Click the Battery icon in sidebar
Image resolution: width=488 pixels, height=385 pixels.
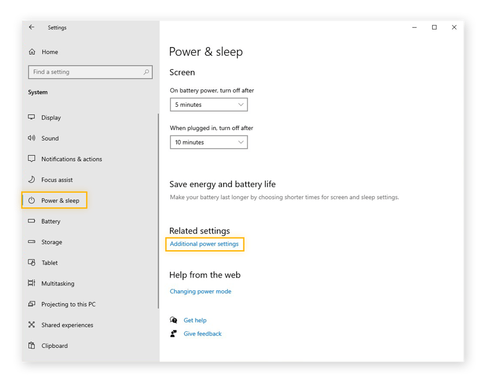click(32, 221)
